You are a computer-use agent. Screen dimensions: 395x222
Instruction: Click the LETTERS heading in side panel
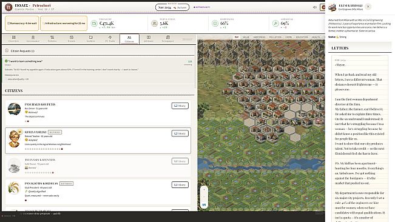tap(340, 48)
